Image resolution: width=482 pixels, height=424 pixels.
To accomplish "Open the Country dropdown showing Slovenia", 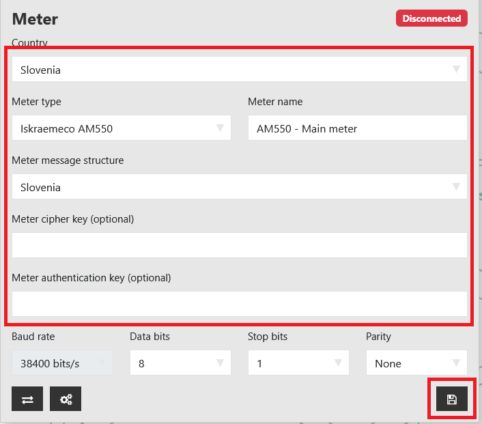I will (x=240, y=69).
